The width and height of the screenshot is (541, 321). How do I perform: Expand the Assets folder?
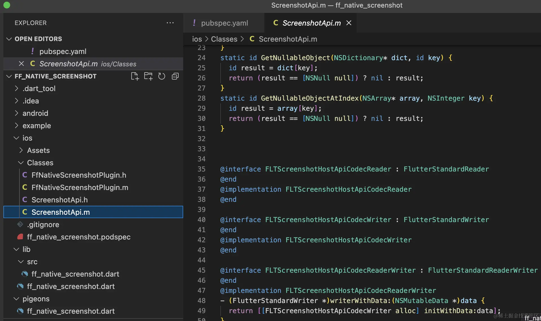(38, 150)
